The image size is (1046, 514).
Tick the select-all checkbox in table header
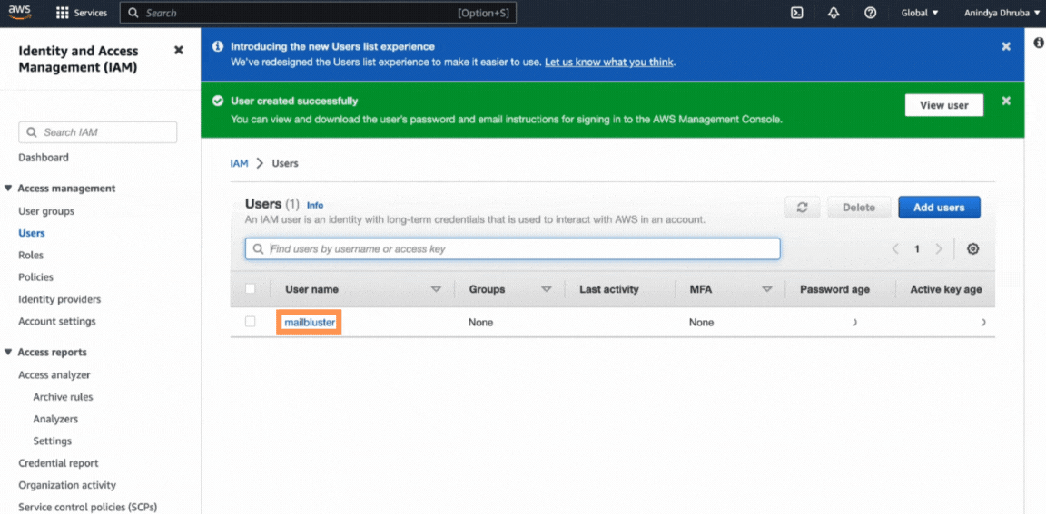tap(251, 289)
